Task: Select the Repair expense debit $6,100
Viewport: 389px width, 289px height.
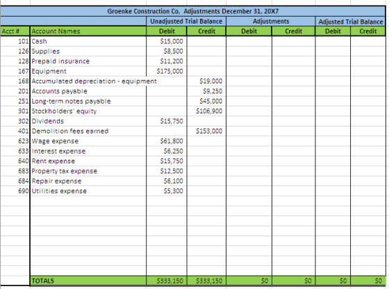Action: coord(167,181)
